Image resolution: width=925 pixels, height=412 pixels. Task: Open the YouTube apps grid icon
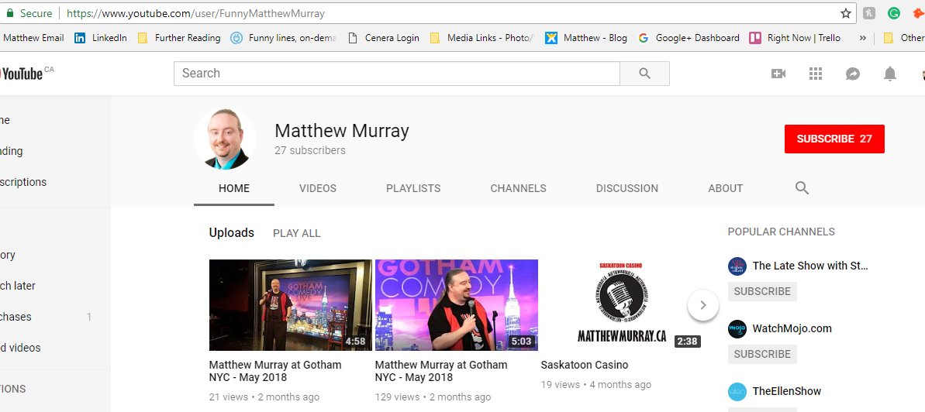[x=815, y=73]
